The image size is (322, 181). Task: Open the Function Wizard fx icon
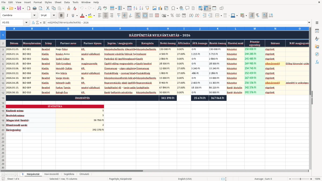tap(33, 23)
